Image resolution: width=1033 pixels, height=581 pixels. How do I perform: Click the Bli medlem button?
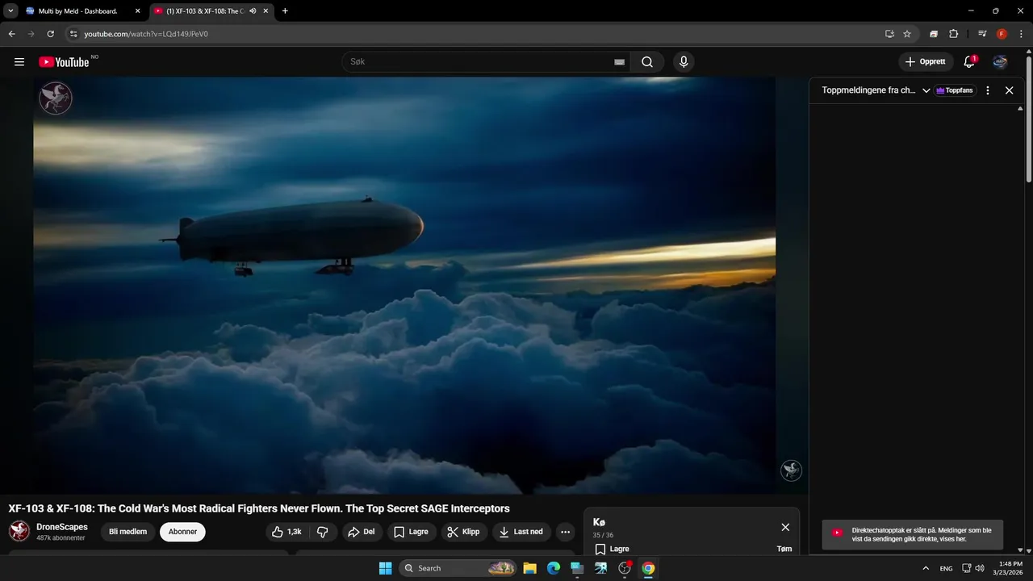(128, 532)
